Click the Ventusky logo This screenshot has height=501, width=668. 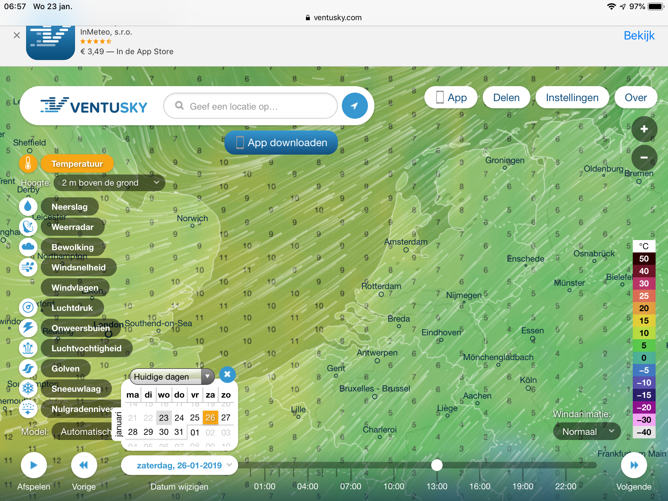[94, 106]
